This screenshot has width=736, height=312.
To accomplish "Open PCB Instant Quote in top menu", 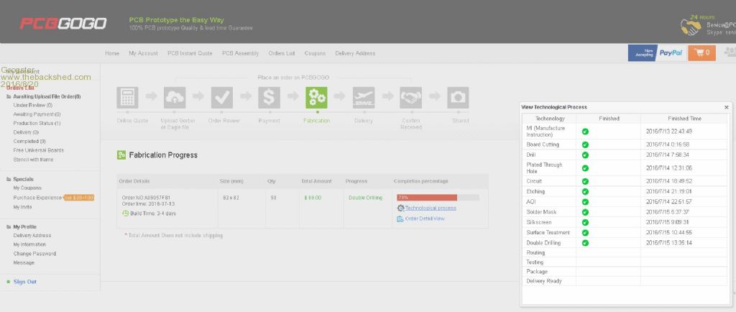I will coord(190,53).
